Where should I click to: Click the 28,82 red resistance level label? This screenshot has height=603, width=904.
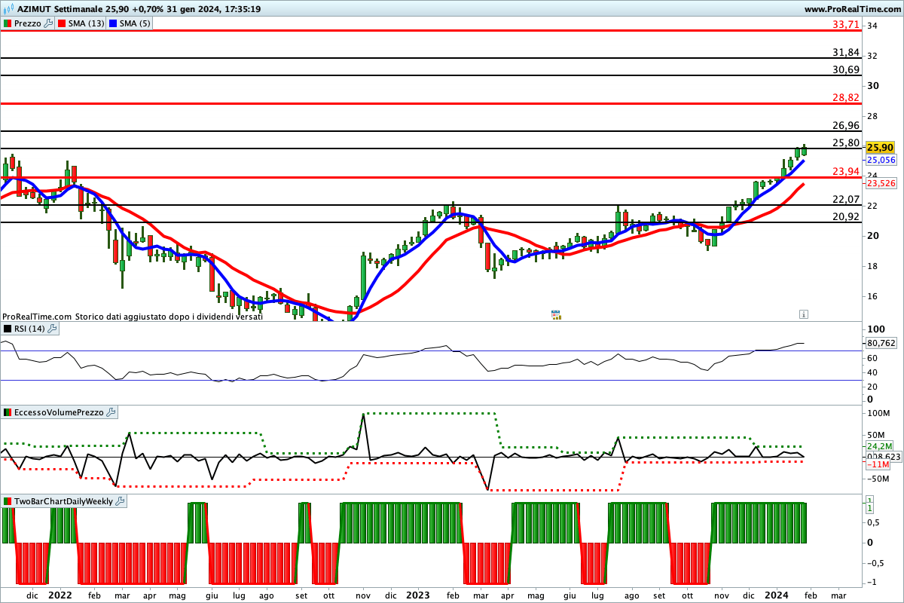pyautogui.click(x=846, y=98)
